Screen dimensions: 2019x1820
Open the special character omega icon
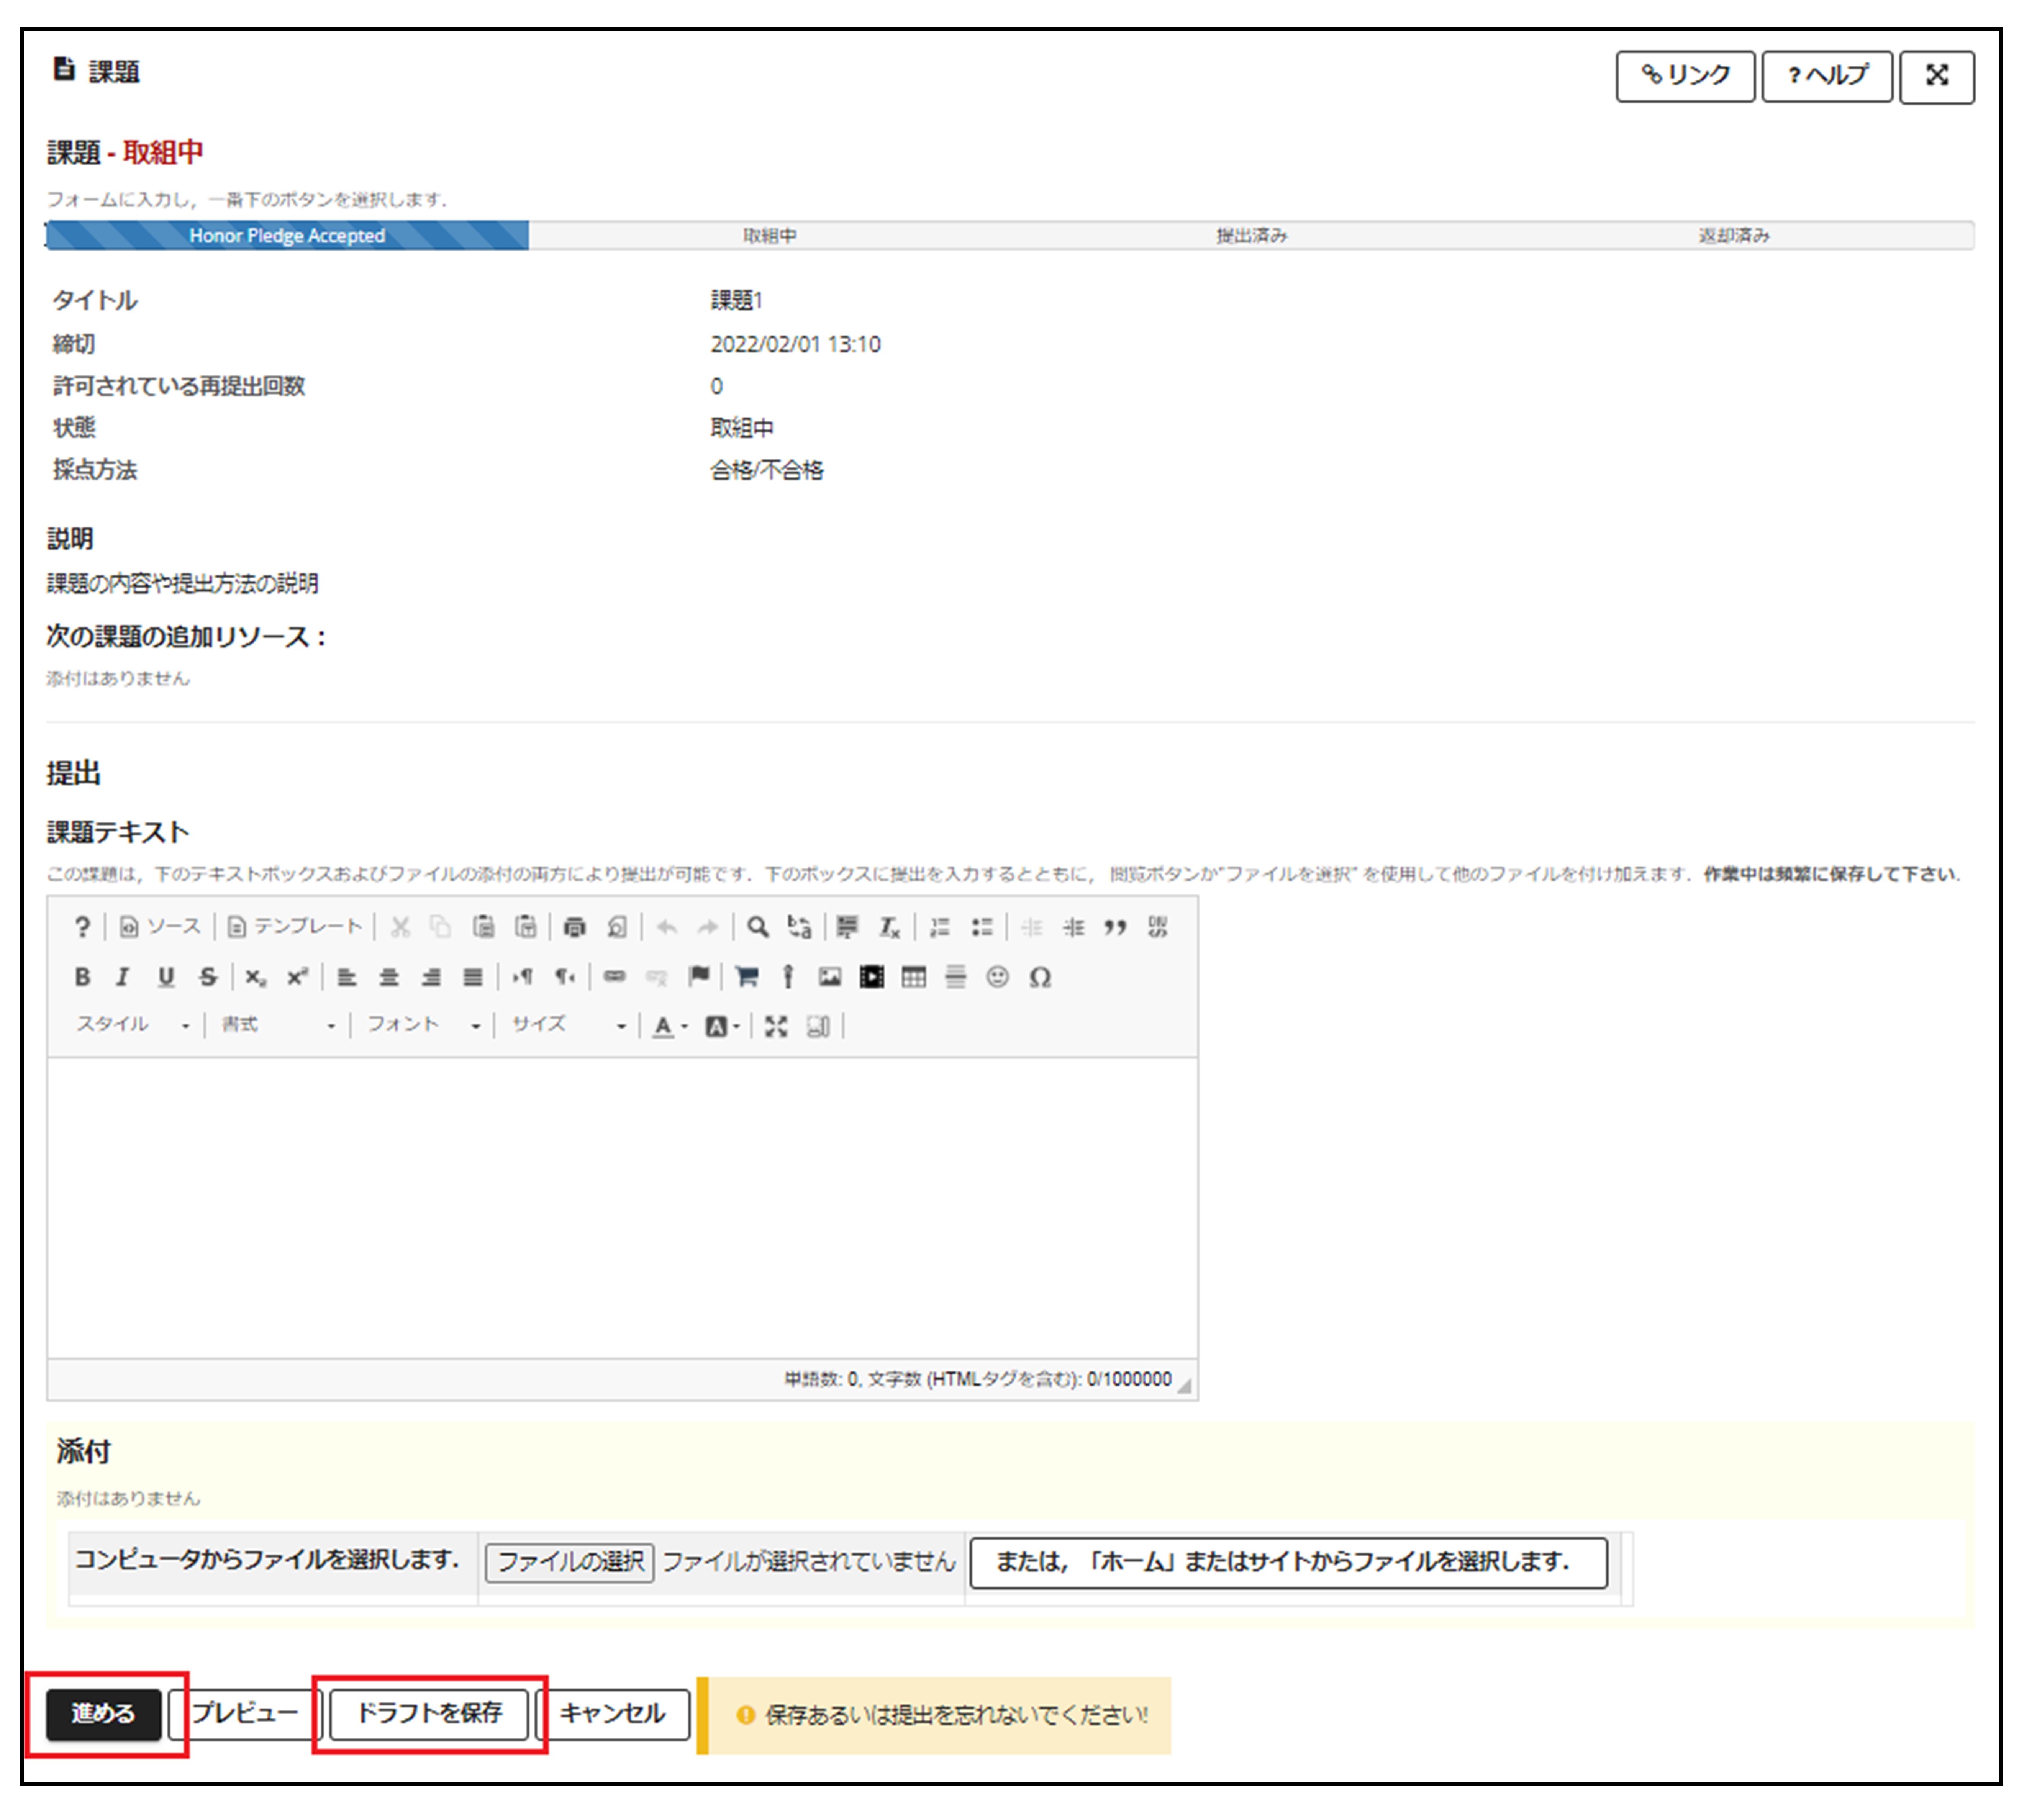coord(1040,977)
